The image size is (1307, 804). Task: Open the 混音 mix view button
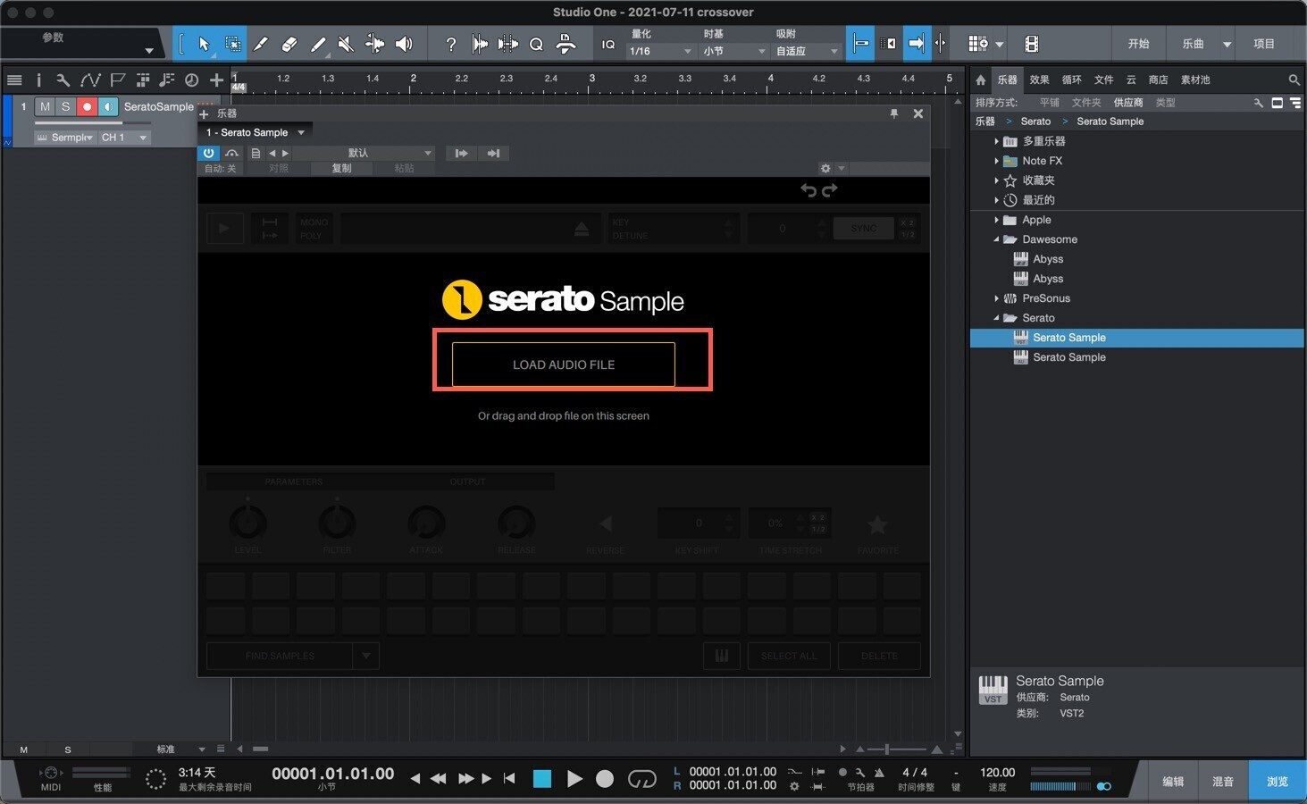point(1222,781)
